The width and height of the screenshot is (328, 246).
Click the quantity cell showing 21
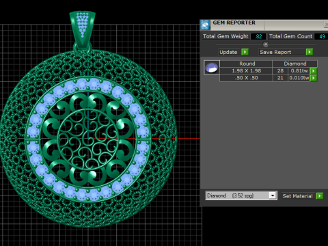point(280,78)
